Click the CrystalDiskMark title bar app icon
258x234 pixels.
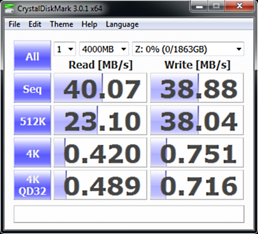pyautogui.click(x=9, y=8)
